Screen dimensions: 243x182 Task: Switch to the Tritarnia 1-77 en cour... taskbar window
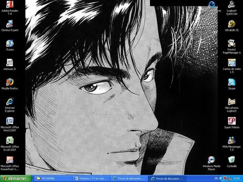pos(92,178)
